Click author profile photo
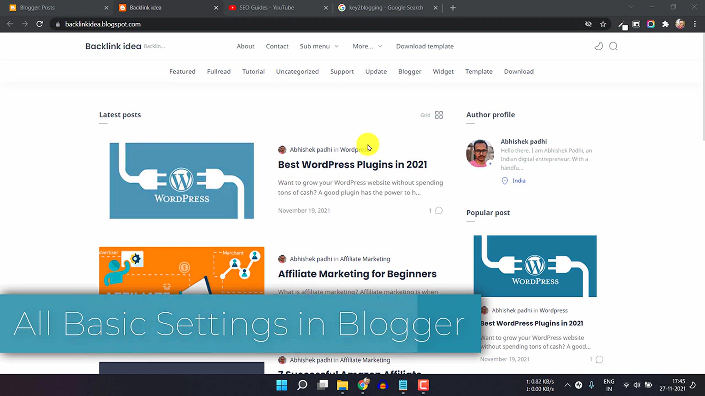 pyautogui.click(x=480, y=153)
